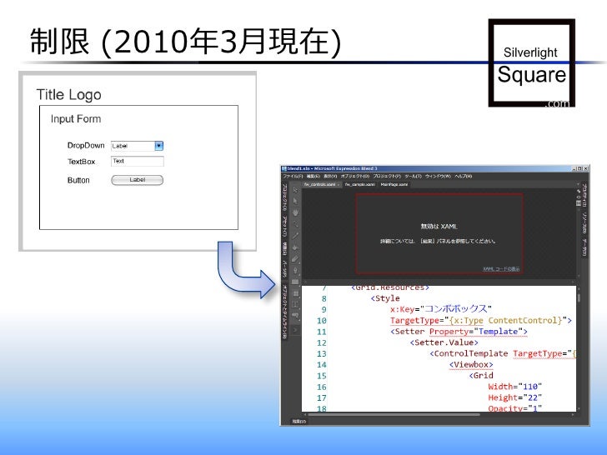Image resolution: width=607 pixels, height=455 pixels.
Task: Select the Grid layout panel tool
Action: [295, 293]
